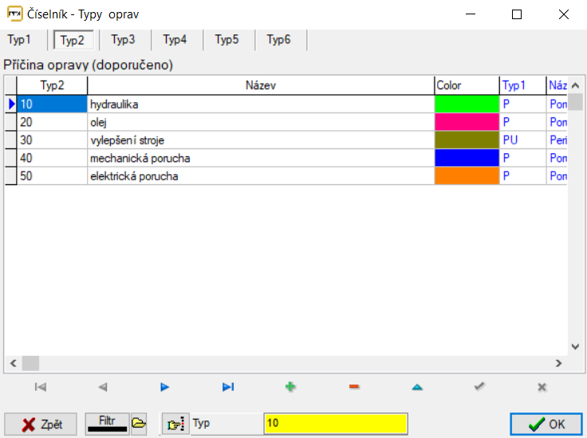The height and width of the screenshot is (438, 587).
Task: Click the application icon in title bar
Action: [15, 14]
